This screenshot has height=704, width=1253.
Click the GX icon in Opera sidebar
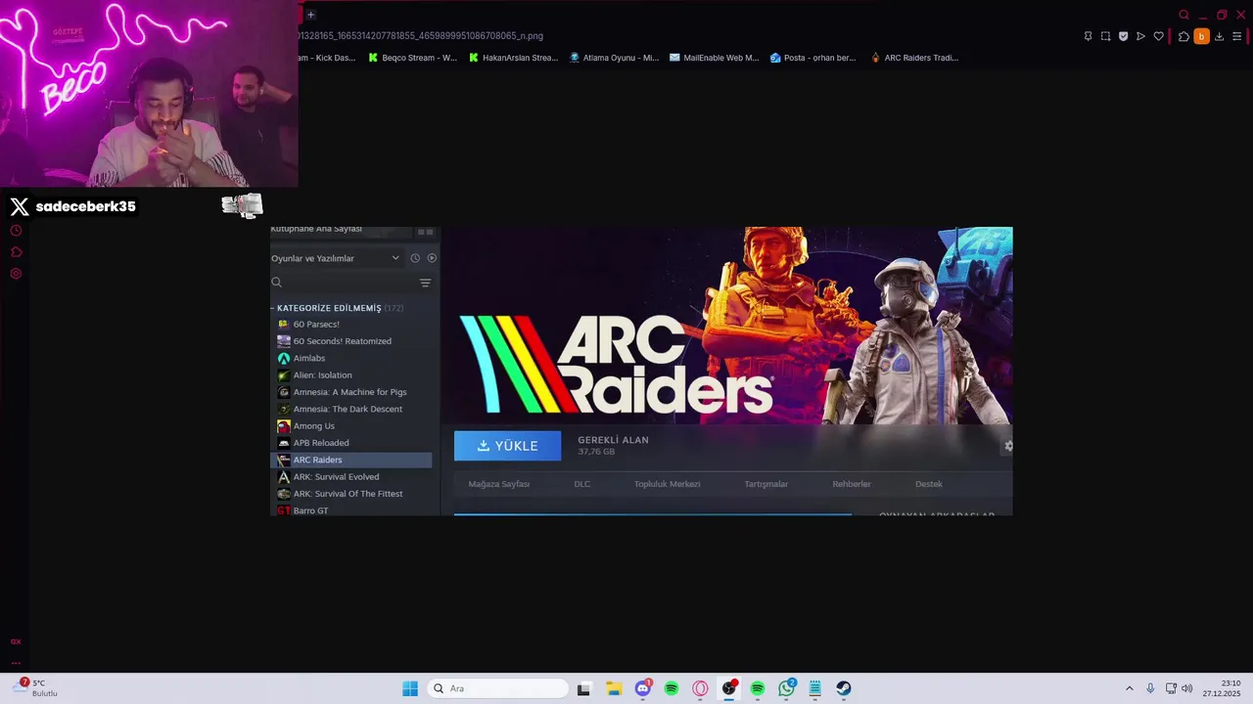(16, 641)
